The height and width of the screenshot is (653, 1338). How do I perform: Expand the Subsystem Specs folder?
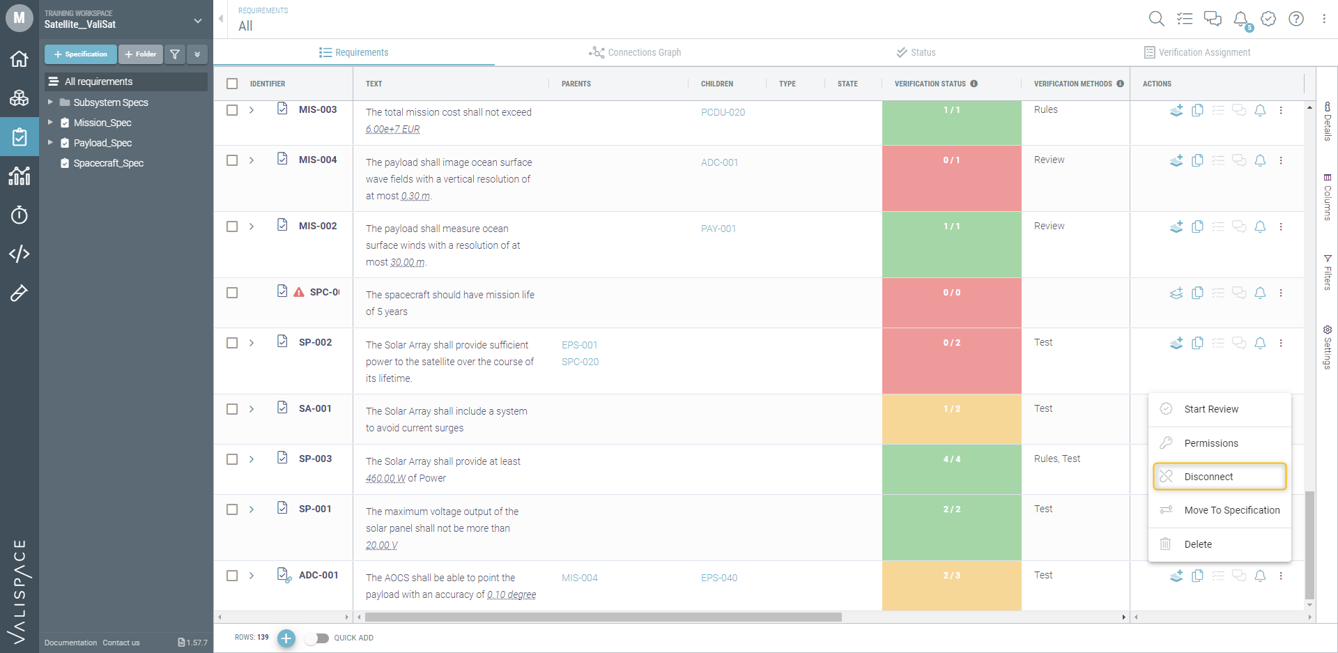pos(50,102)
